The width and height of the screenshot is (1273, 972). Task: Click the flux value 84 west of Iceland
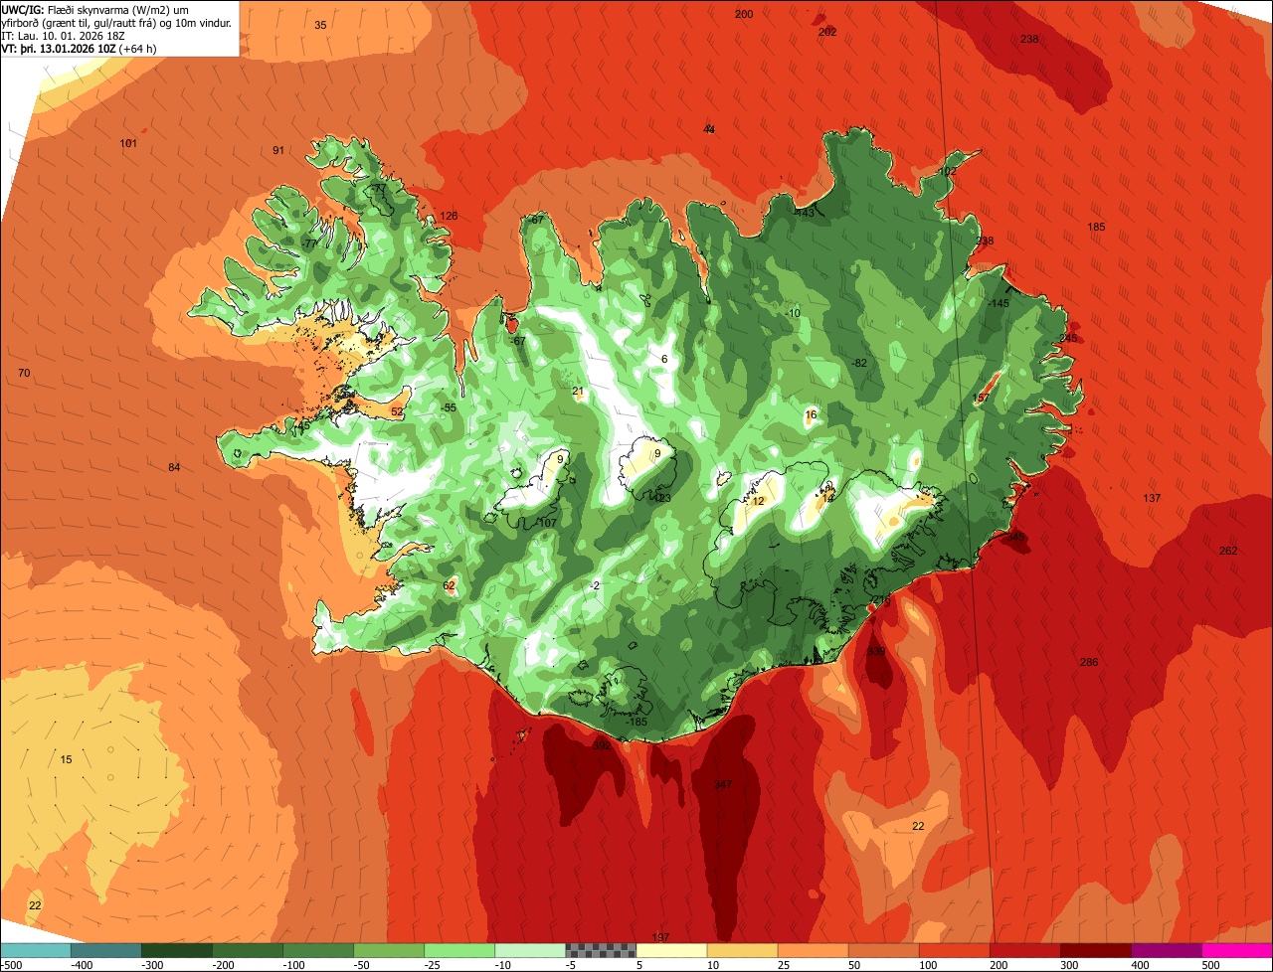pyautogui.click(x=174, y=468)
